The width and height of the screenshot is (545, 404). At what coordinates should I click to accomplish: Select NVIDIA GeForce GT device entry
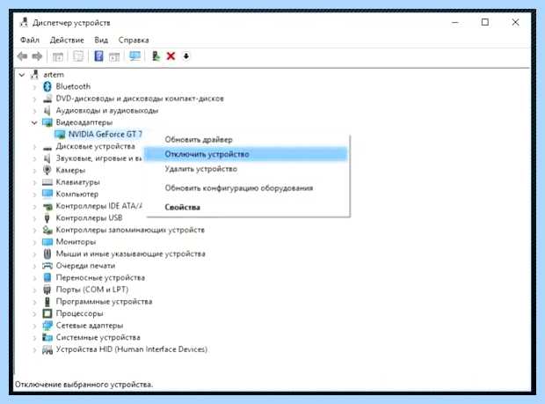coord(105,135)
